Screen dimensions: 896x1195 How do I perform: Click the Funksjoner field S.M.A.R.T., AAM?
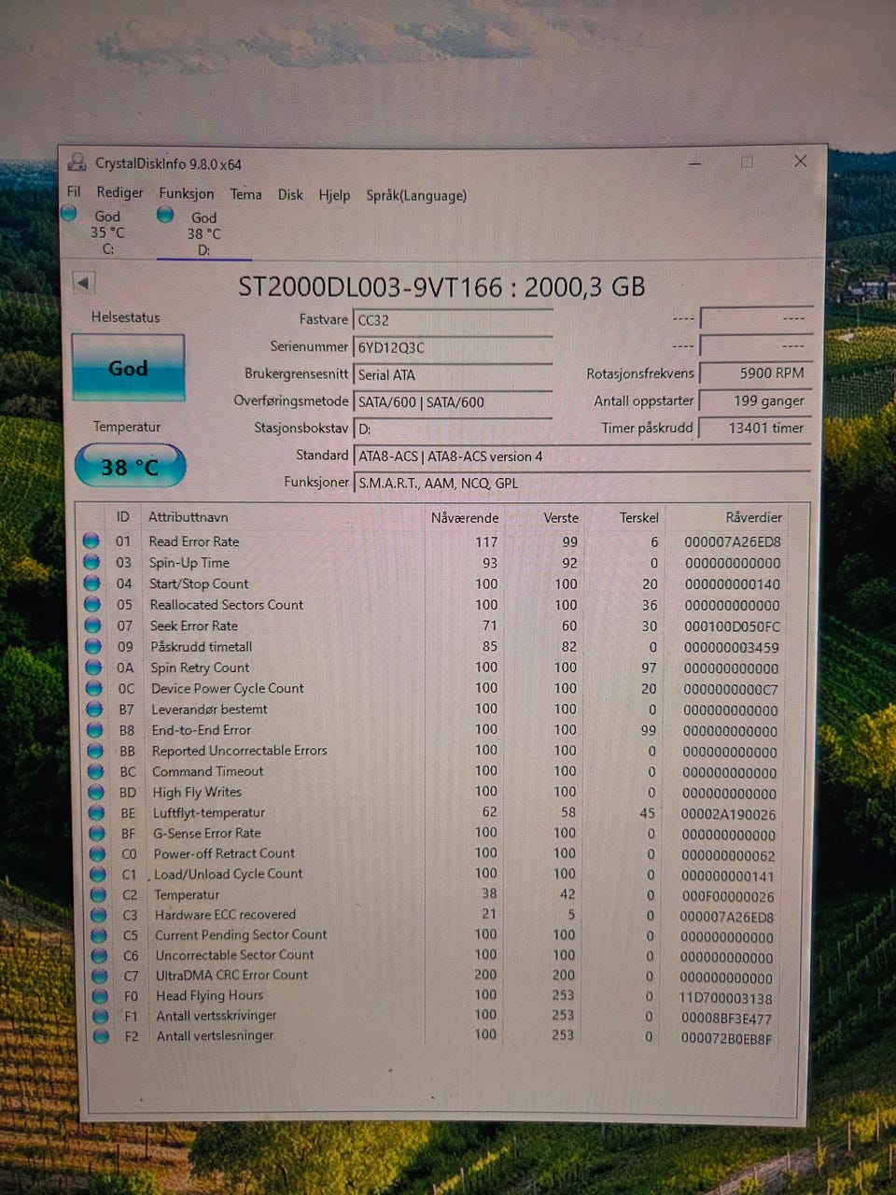[x=582, y=484]
